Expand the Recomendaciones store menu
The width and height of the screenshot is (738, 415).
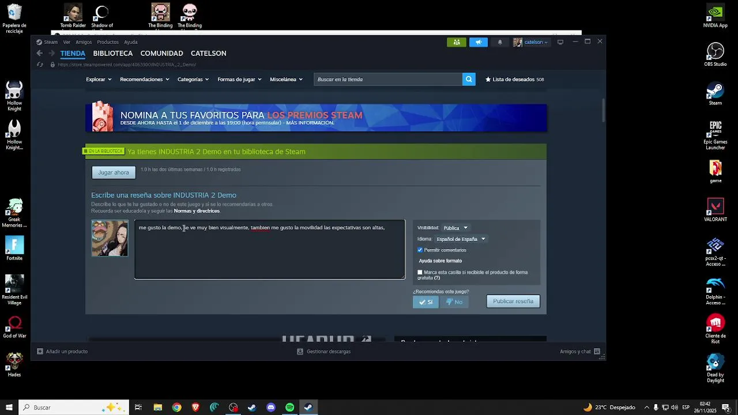coord(145,79)
